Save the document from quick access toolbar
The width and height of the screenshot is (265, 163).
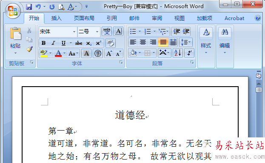[x=29, y=7]
